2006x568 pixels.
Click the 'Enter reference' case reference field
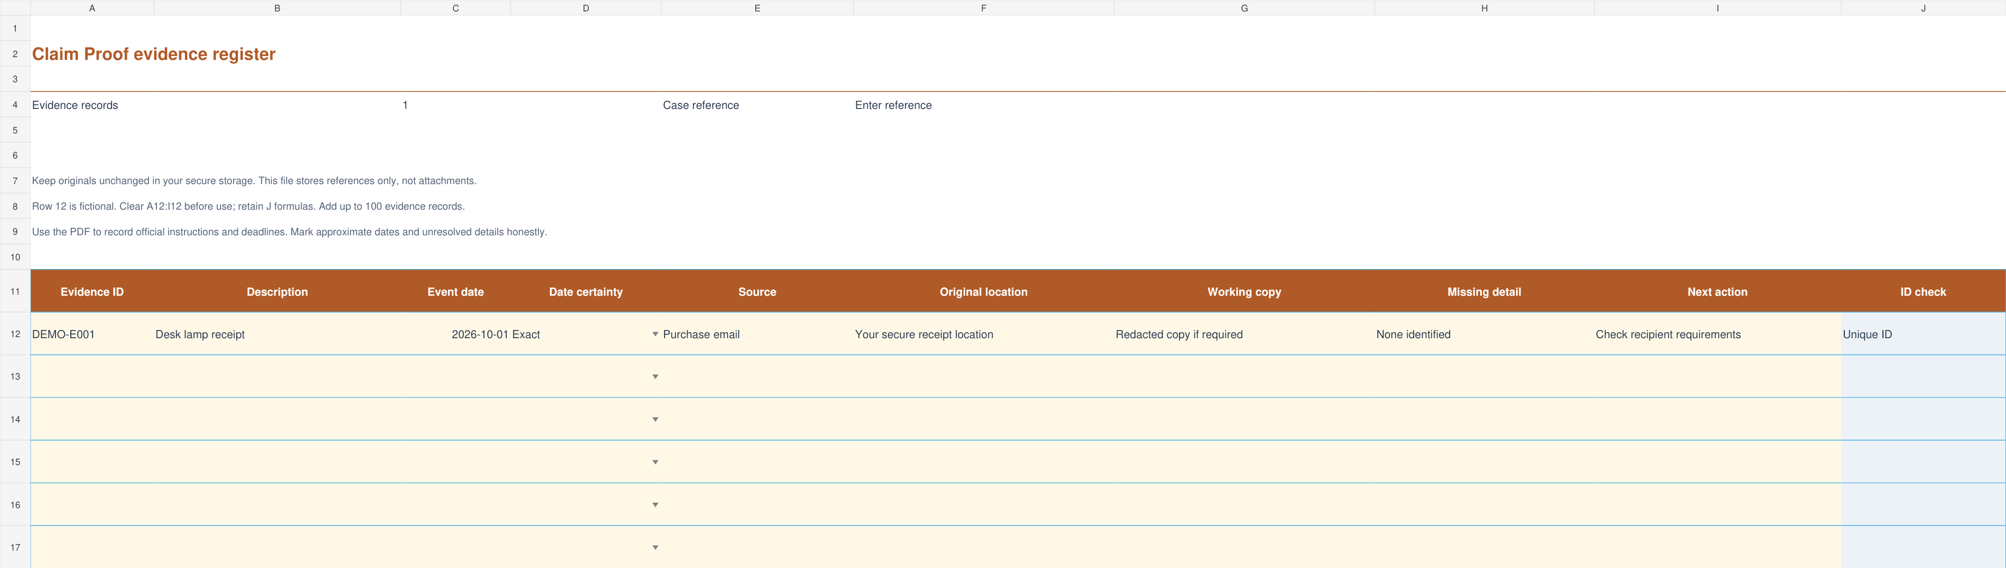[x=984, y=105]
